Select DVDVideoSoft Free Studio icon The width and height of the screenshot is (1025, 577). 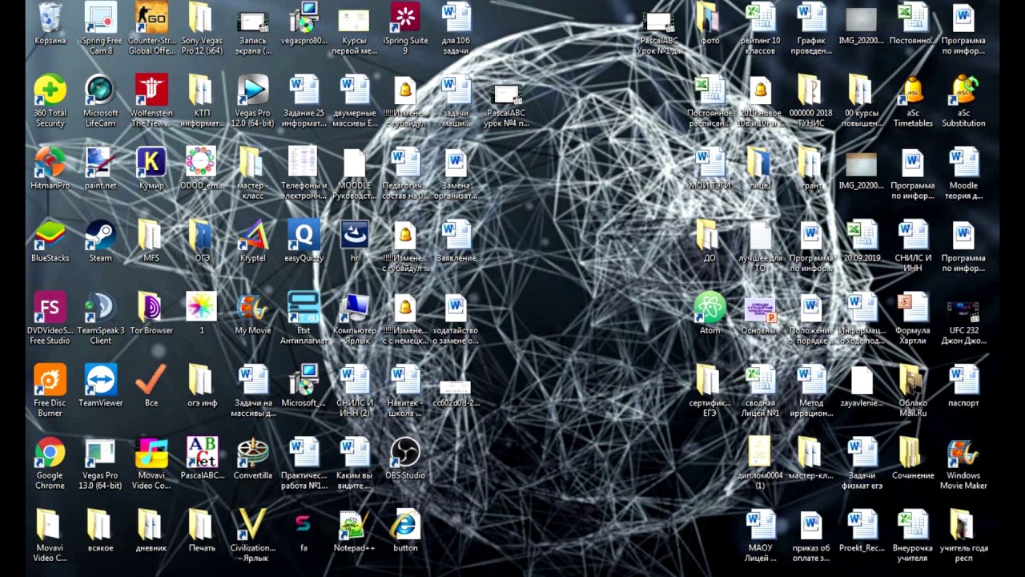click(x=50, y=319)
